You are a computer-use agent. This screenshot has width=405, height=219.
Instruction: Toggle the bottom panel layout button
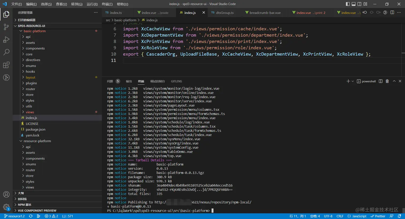(354, 4)
